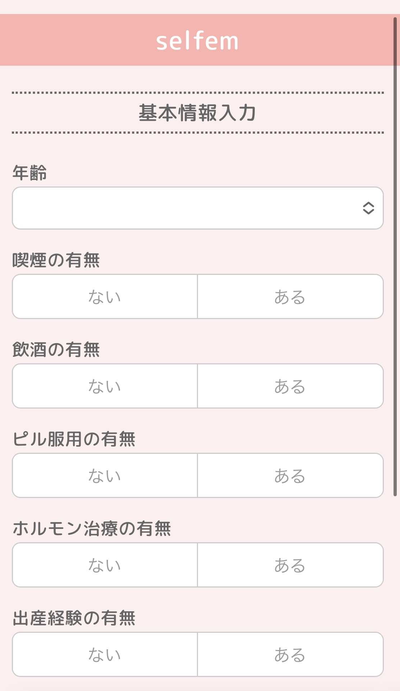Image resolution: width=400 pixels, height=691 pixels.
Task: Click the selfem logo in header
Action: [x=197, y=41]
